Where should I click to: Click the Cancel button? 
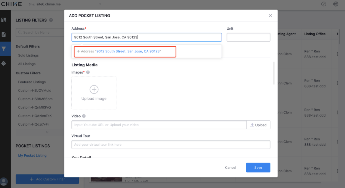(x=230, y=168)
